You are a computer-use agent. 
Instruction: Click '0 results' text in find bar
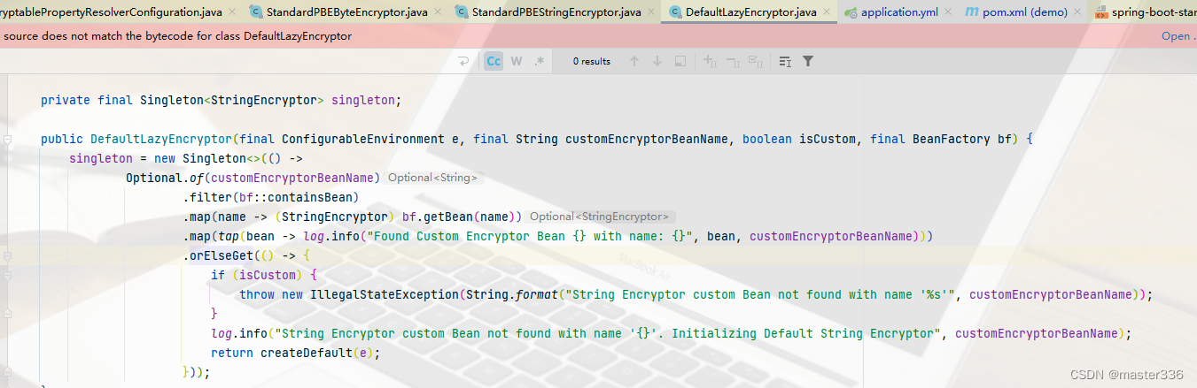click(x=592, y=61)
